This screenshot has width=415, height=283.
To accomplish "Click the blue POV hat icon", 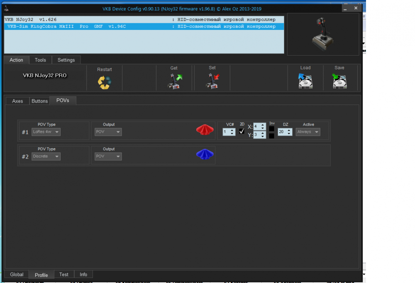I will click(205, 154).
